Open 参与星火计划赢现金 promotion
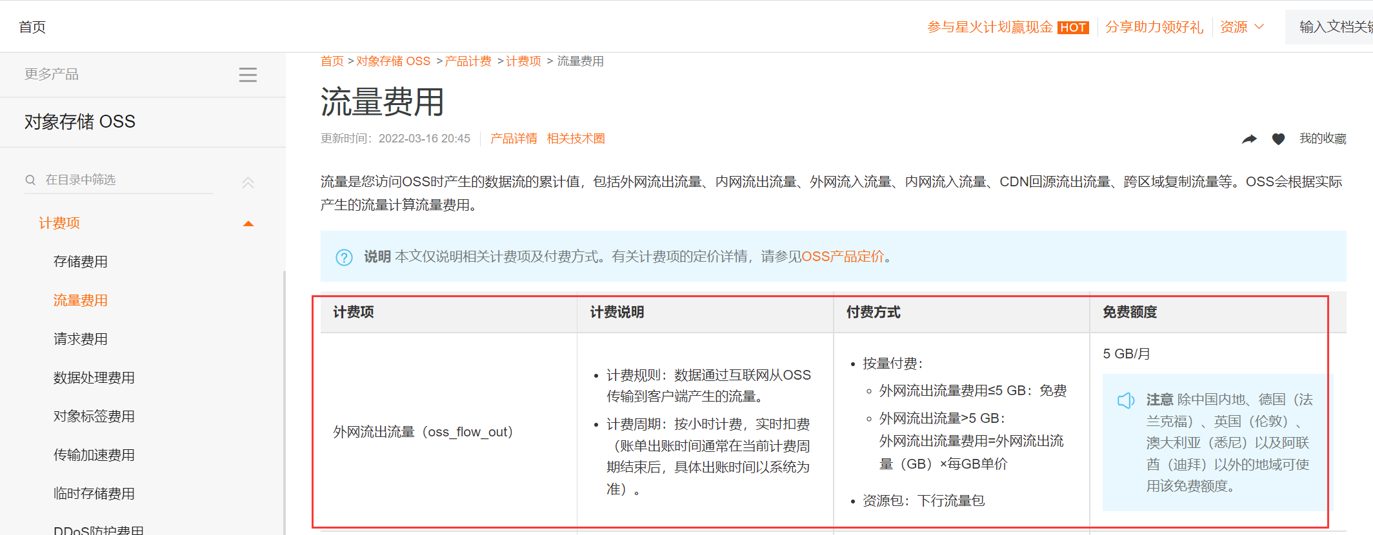 (990, 27)
